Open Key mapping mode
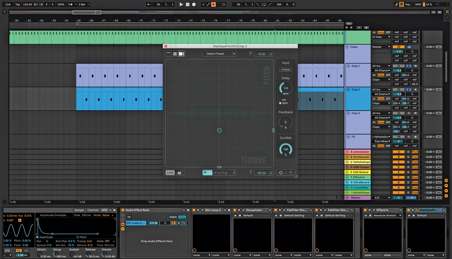The height and width of the screenshot is (259, 452). click(408, 4)
